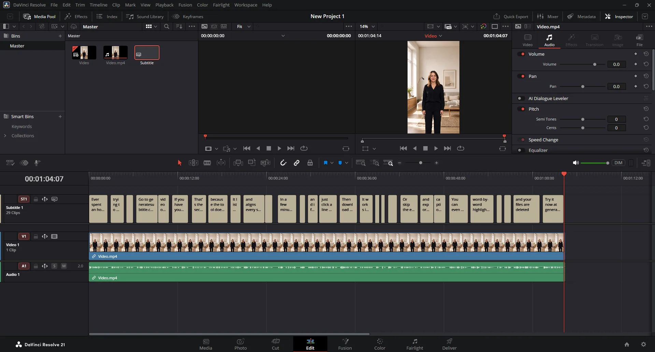Open the Mixer panel
The width and height of the screenshot is (655, 352).
point(547,16)
